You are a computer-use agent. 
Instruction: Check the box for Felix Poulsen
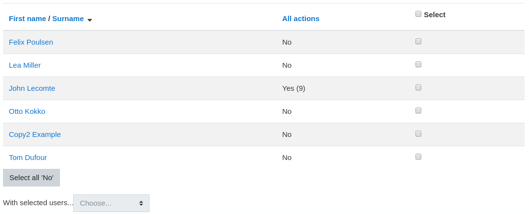point(418,41)
